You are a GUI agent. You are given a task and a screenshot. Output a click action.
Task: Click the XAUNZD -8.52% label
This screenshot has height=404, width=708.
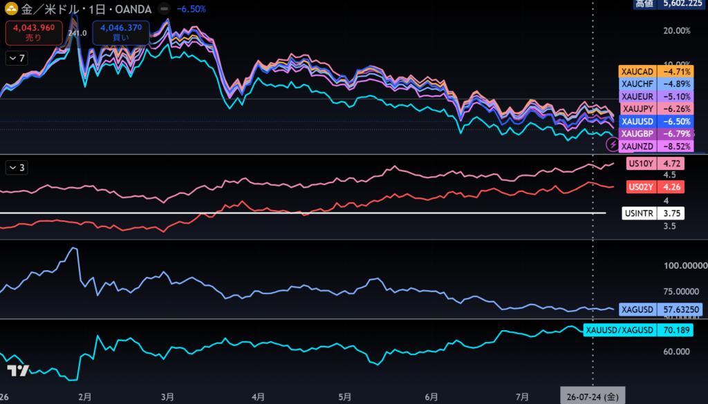(656, 146)
